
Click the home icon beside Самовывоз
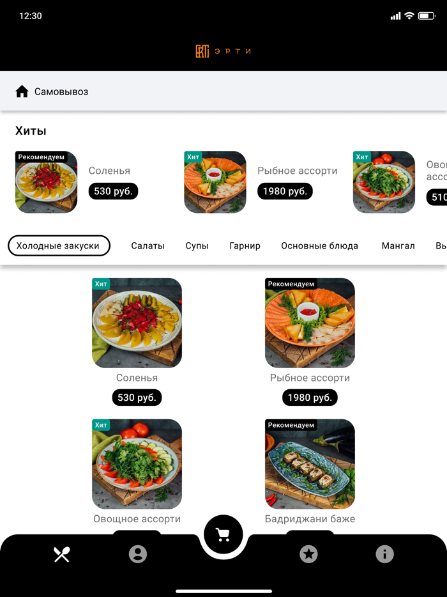tap(22, 91)
